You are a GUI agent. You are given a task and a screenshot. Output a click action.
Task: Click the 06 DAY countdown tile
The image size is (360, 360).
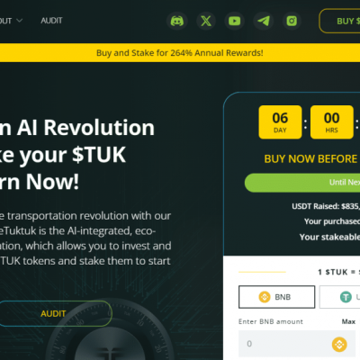(280, 122)
